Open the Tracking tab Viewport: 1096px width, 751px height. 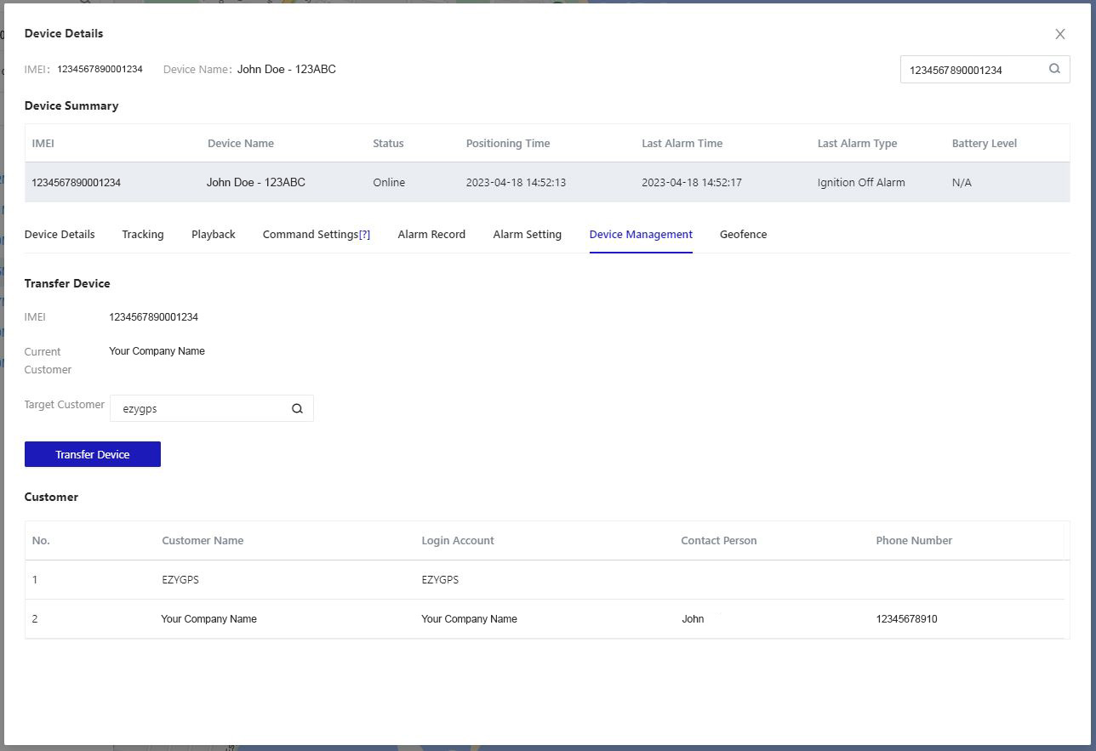[x=143, y=235]
